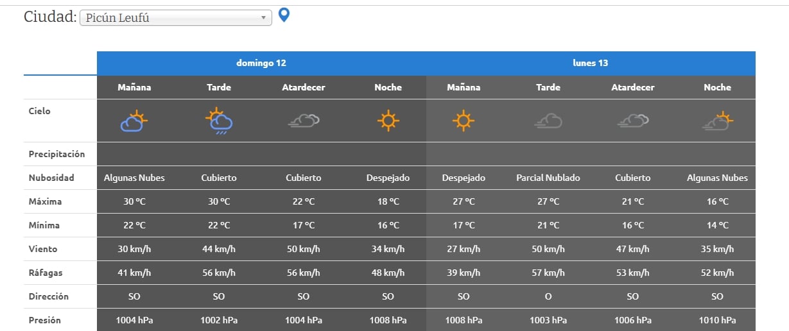Click the blue location pin icon

click(284, 15)
